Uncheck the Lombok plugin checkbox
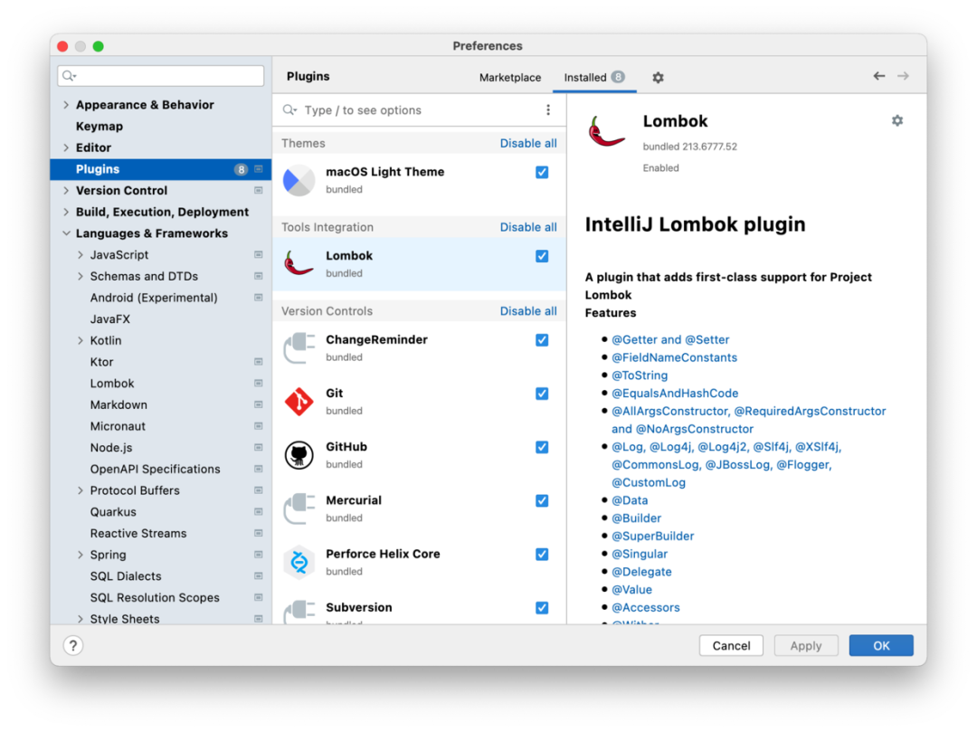 (542, 256)
